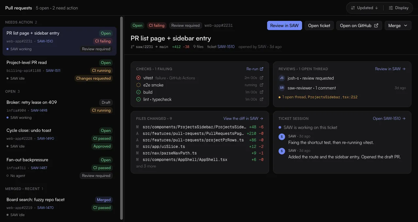The height and width of the screenshot is (222, 418).
Task: Open ProjectsSidebar file in files changed
Action: 200,127
